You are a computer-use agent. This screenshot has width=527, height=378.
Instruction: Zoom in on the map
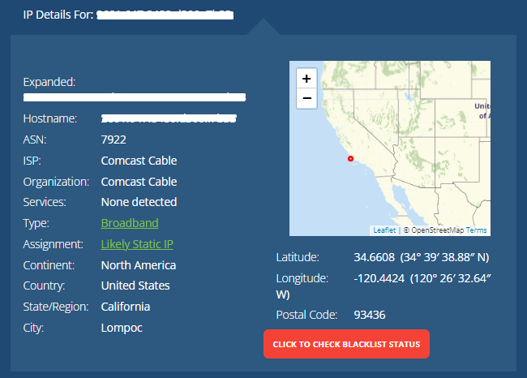pyautogui.click(x=306, y=79)
